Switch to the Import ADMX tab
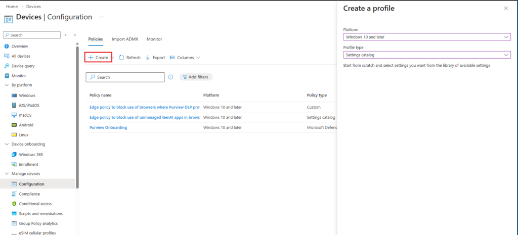Screen dimensions: 518x235 point(125,39)
